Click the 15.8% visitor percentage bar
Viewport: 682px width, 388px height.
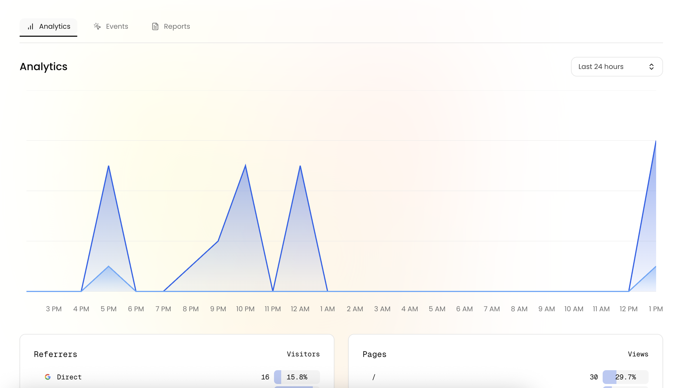pos(297,377)
